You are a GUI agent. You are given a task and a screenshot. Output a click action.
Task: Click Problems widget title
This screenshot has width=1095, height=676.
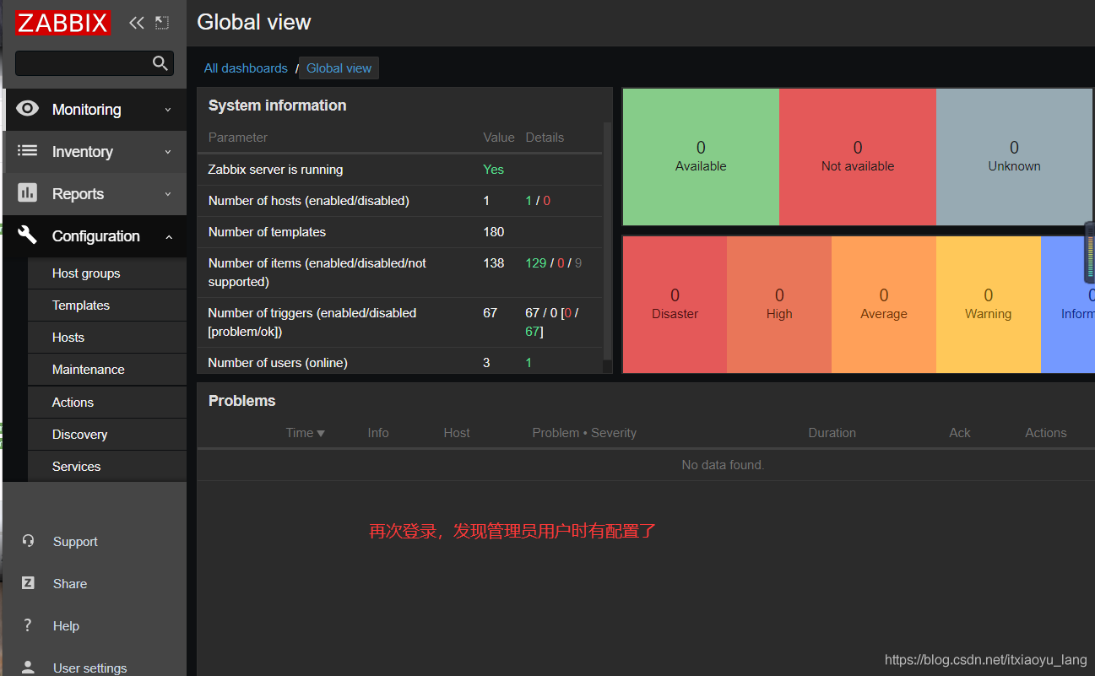coord(242,401)
